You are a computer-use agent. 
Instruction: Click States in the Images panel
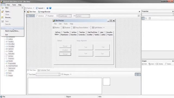point(168,64)
